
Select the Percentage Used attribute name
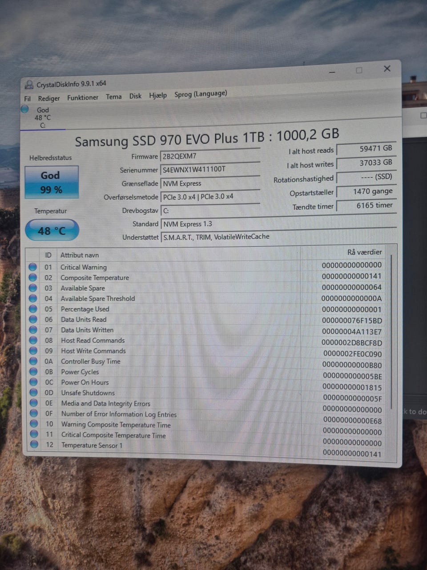point(85,309)
